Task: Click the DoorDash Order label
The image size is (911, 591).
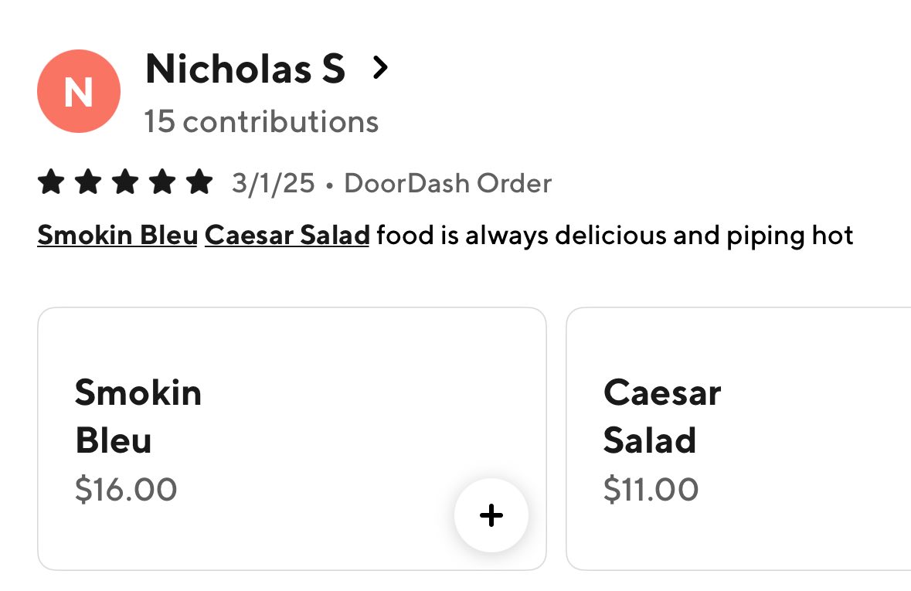Action: [447, 183]
